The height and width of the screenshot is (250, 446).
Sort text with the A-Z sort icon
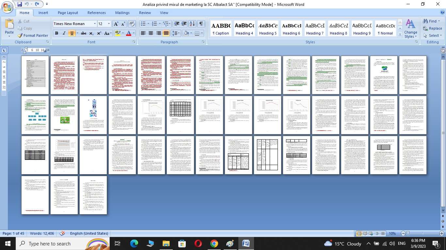click(192, 24)
